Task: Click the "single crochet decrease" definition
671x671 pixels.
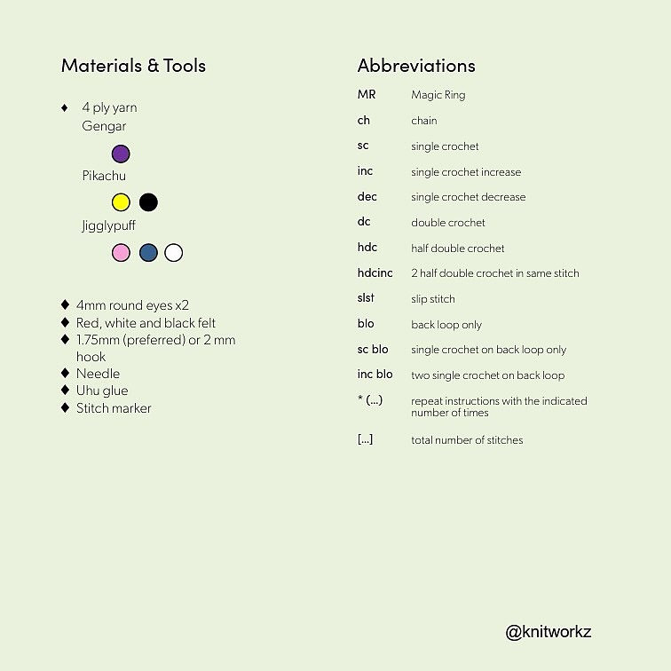Action: (x=468, y=197)
